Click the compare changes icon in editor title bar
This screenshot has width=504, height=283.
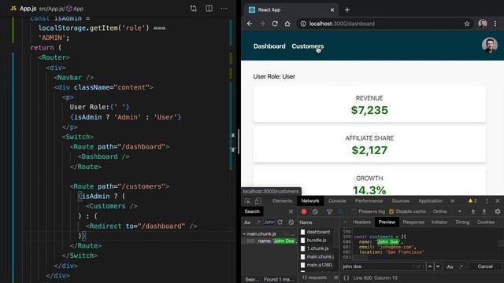[193, 9]
